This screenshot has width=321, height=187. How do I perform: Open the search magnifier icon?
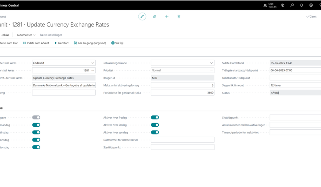(292, 5)
